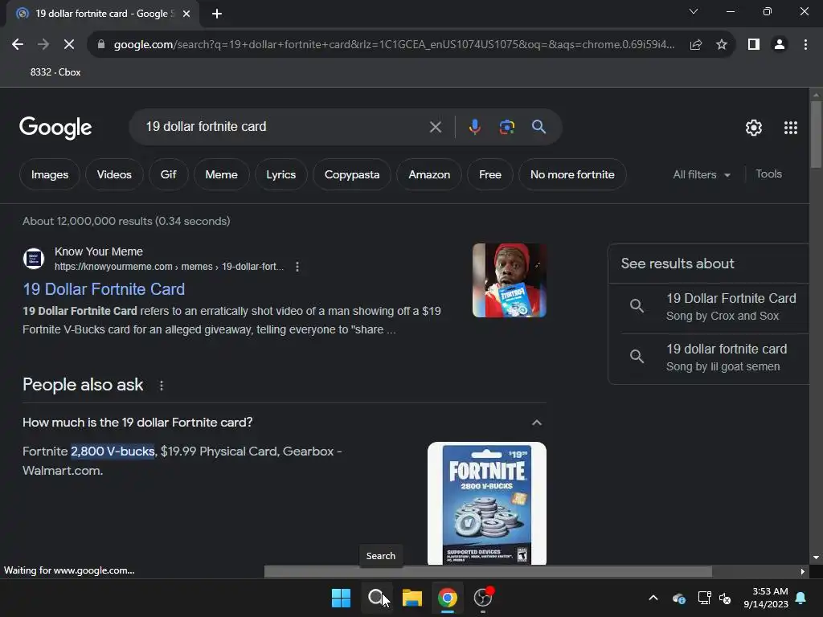
Task: Filter results by Images
Action: pos(50,174)
